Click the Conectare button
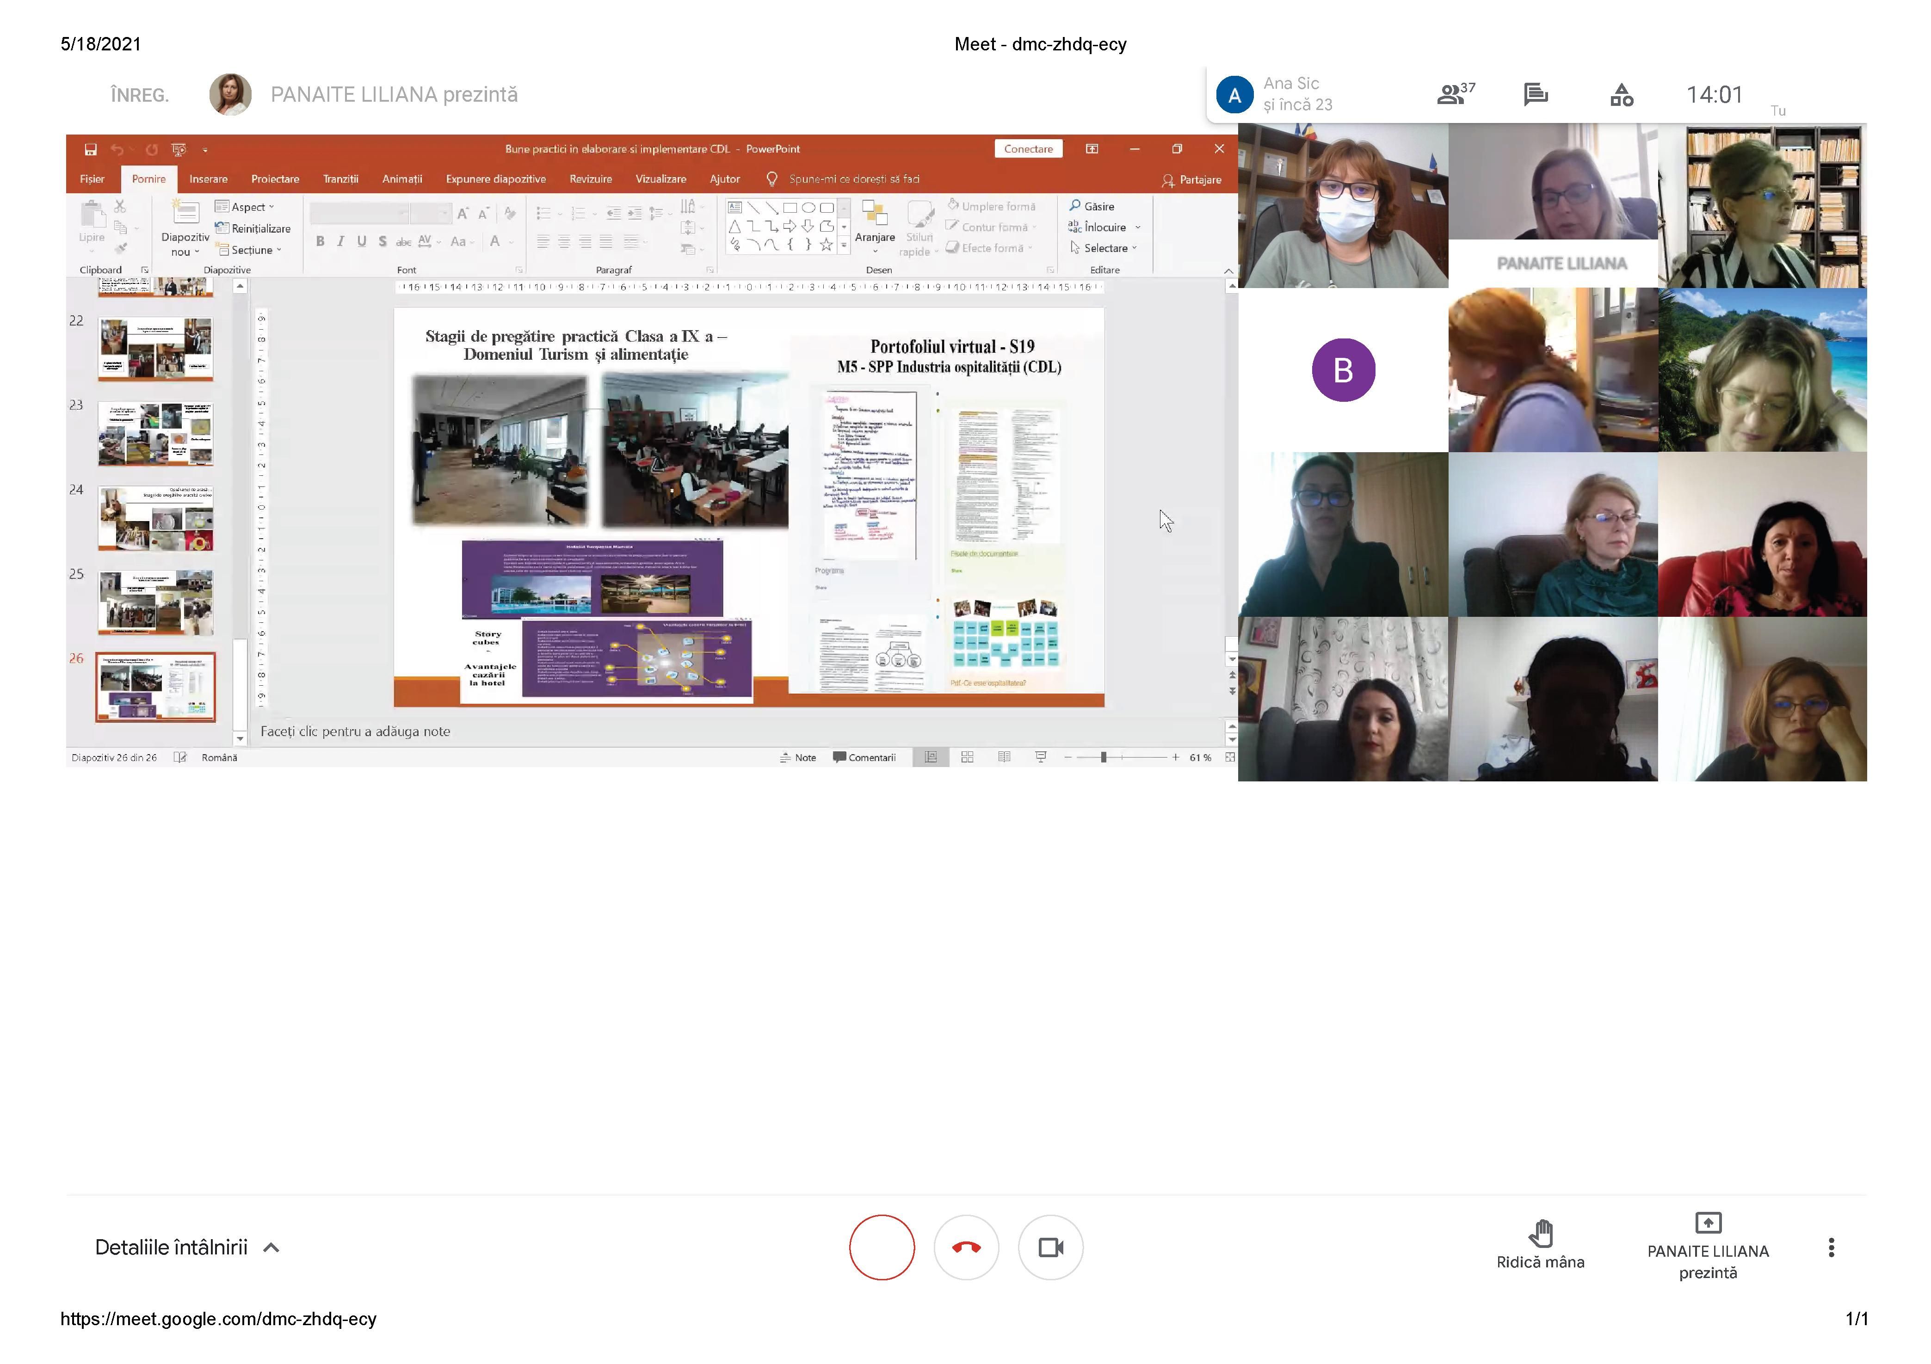The width and height of the screenshot is (1931, 1364). [1028, 149]
